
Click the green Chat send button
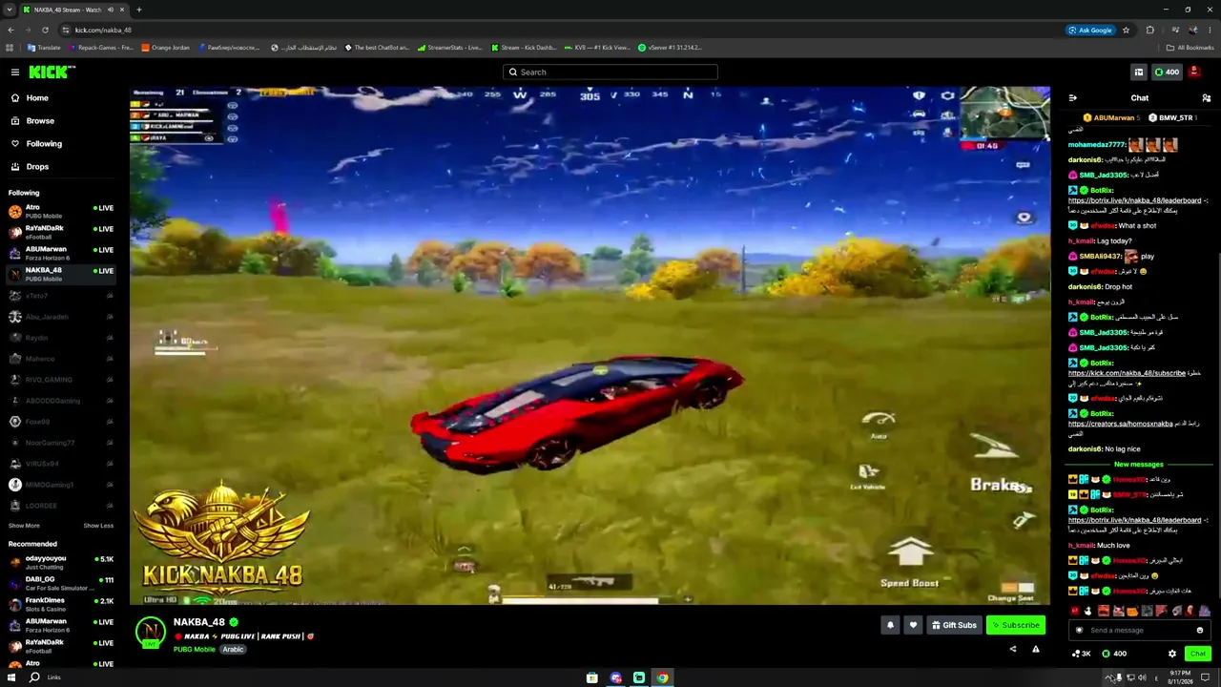[x=1197, y=654]
